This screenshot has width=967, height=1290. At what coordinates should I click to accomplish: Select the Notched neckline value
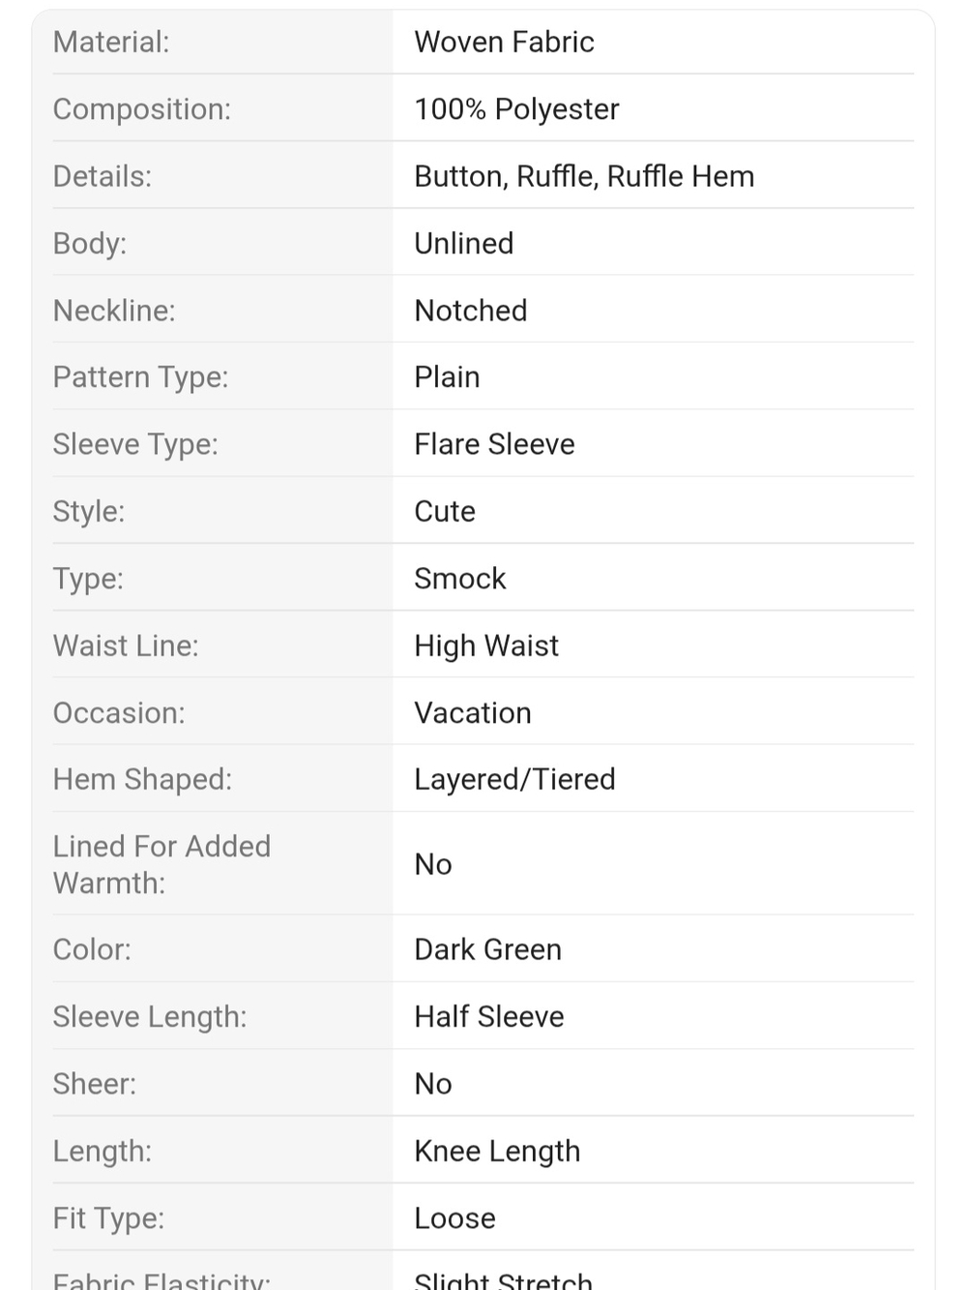(470, 310)
